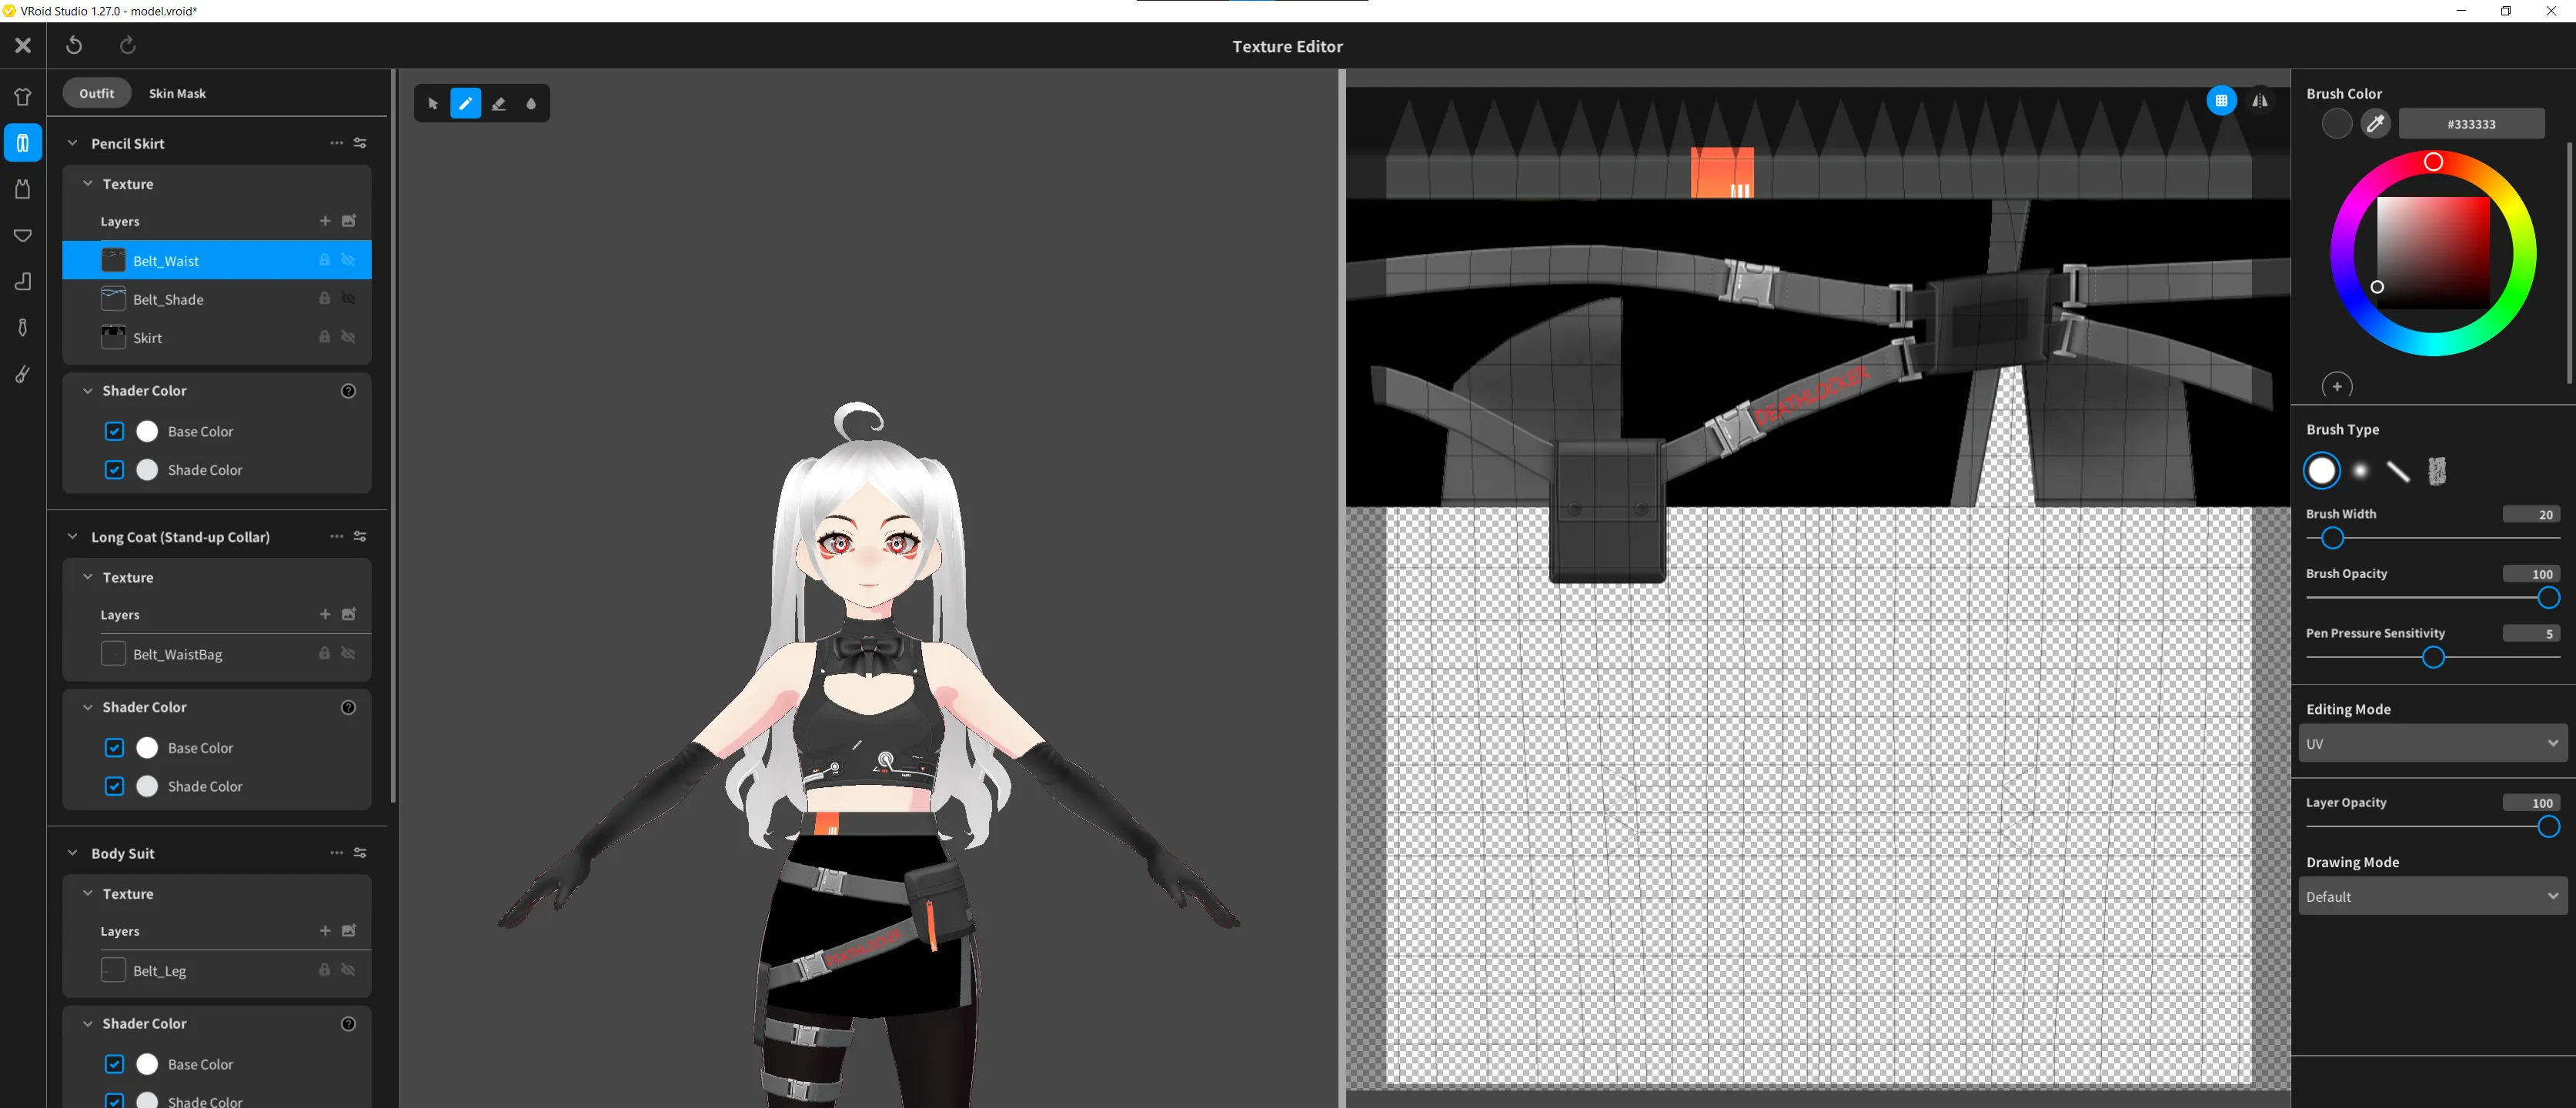The width and height of the screenshot is (2576, 1108).
Task: Add new layer to Body Suit
Action: 325,931
